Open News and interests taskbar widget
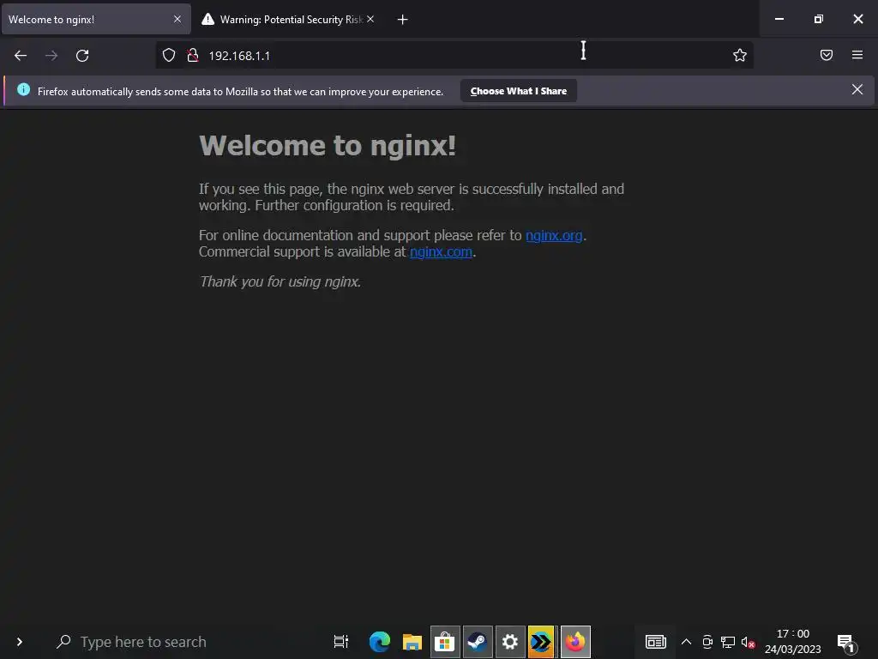878x659 pixels. pyautogui.click(x=656, y=642)
